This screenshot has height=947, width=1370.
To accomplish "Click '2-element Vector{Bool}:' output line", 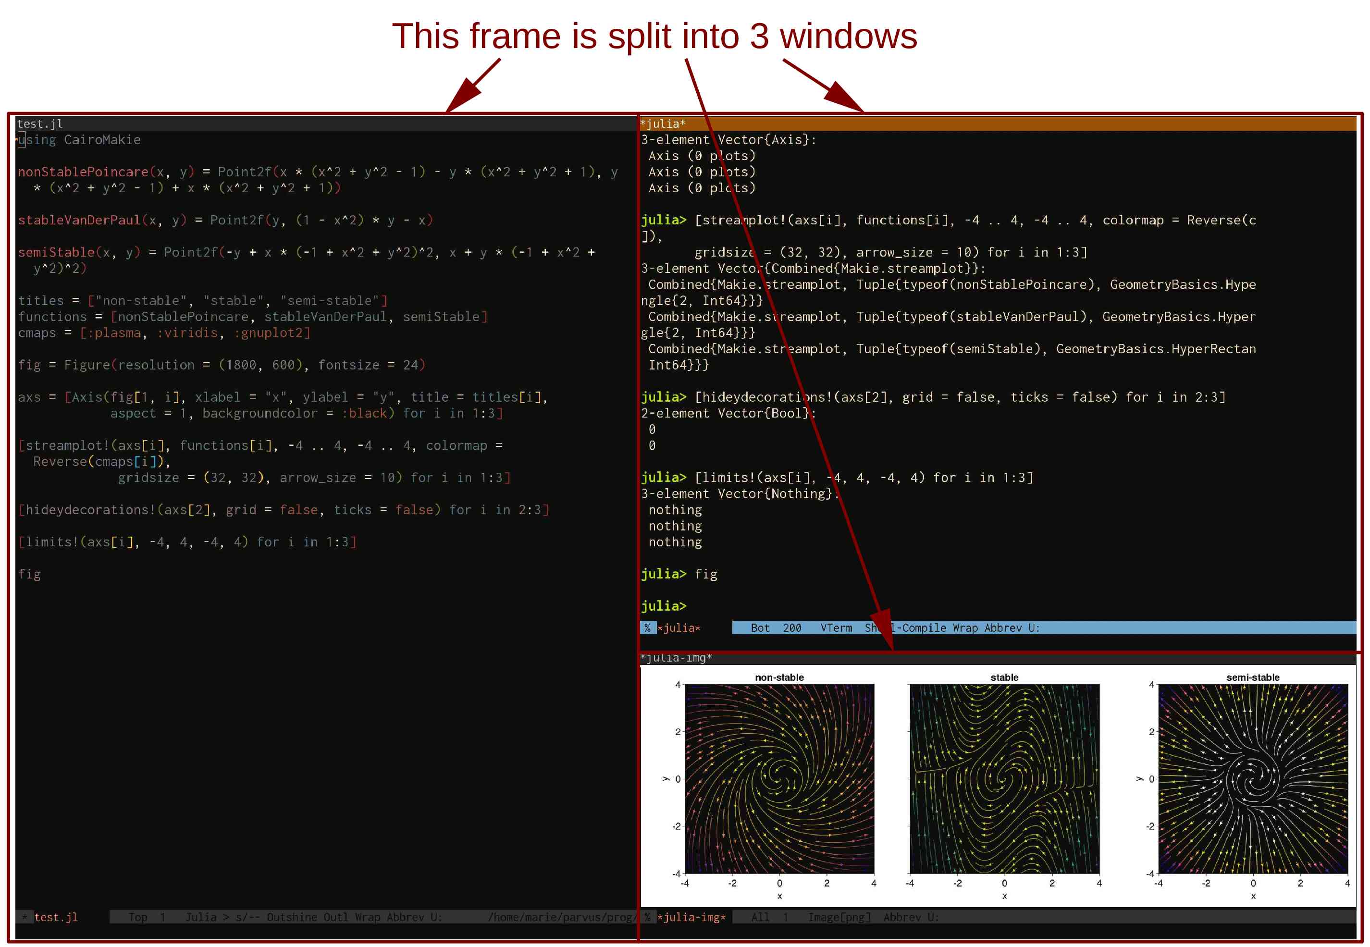I will tap(729, 413).
